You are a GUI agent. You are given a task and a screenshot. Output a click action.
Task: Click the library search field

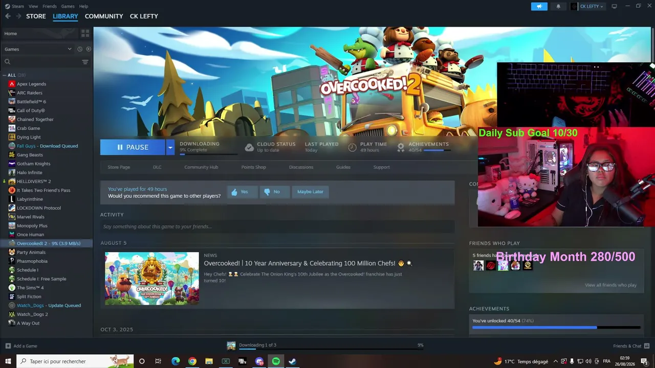42,62
